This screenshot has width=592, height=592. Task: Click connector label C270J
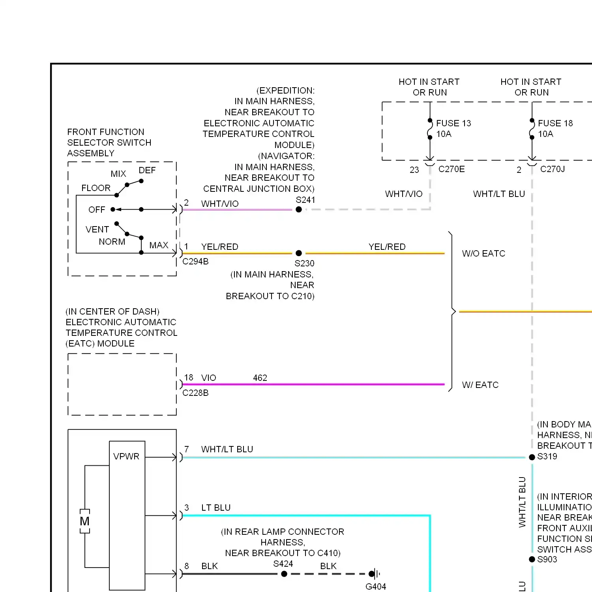click(553, 169)
